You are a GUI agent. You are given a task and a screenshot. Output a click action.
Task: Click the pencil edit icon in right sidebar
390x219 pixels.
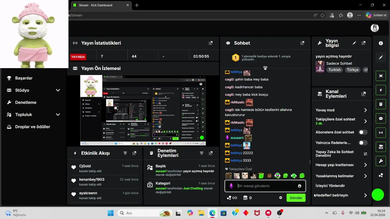(x=381, y=57)
